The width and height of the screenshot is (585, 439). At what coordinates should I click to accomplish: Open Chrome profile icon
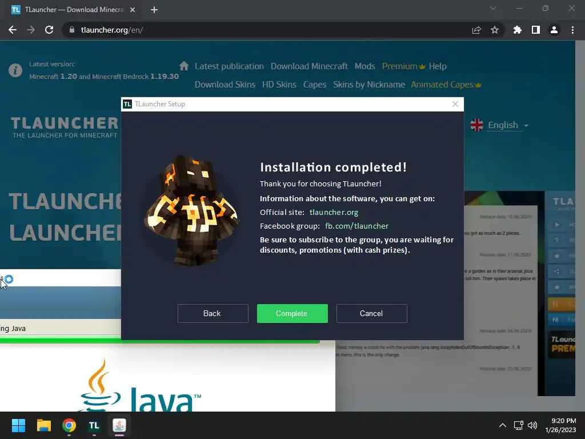pos(554,30)
